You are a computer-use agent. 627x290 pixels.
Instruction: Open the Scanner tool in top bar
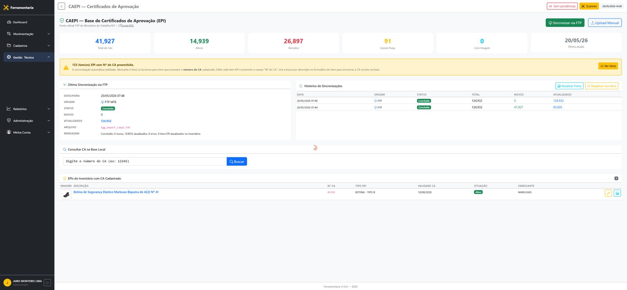pyautogui.click(x=589, y=6)
